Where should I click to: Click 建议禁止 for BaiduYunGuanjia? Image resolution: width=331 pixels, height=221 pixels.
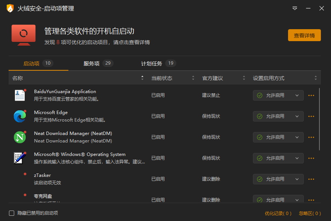211,95
